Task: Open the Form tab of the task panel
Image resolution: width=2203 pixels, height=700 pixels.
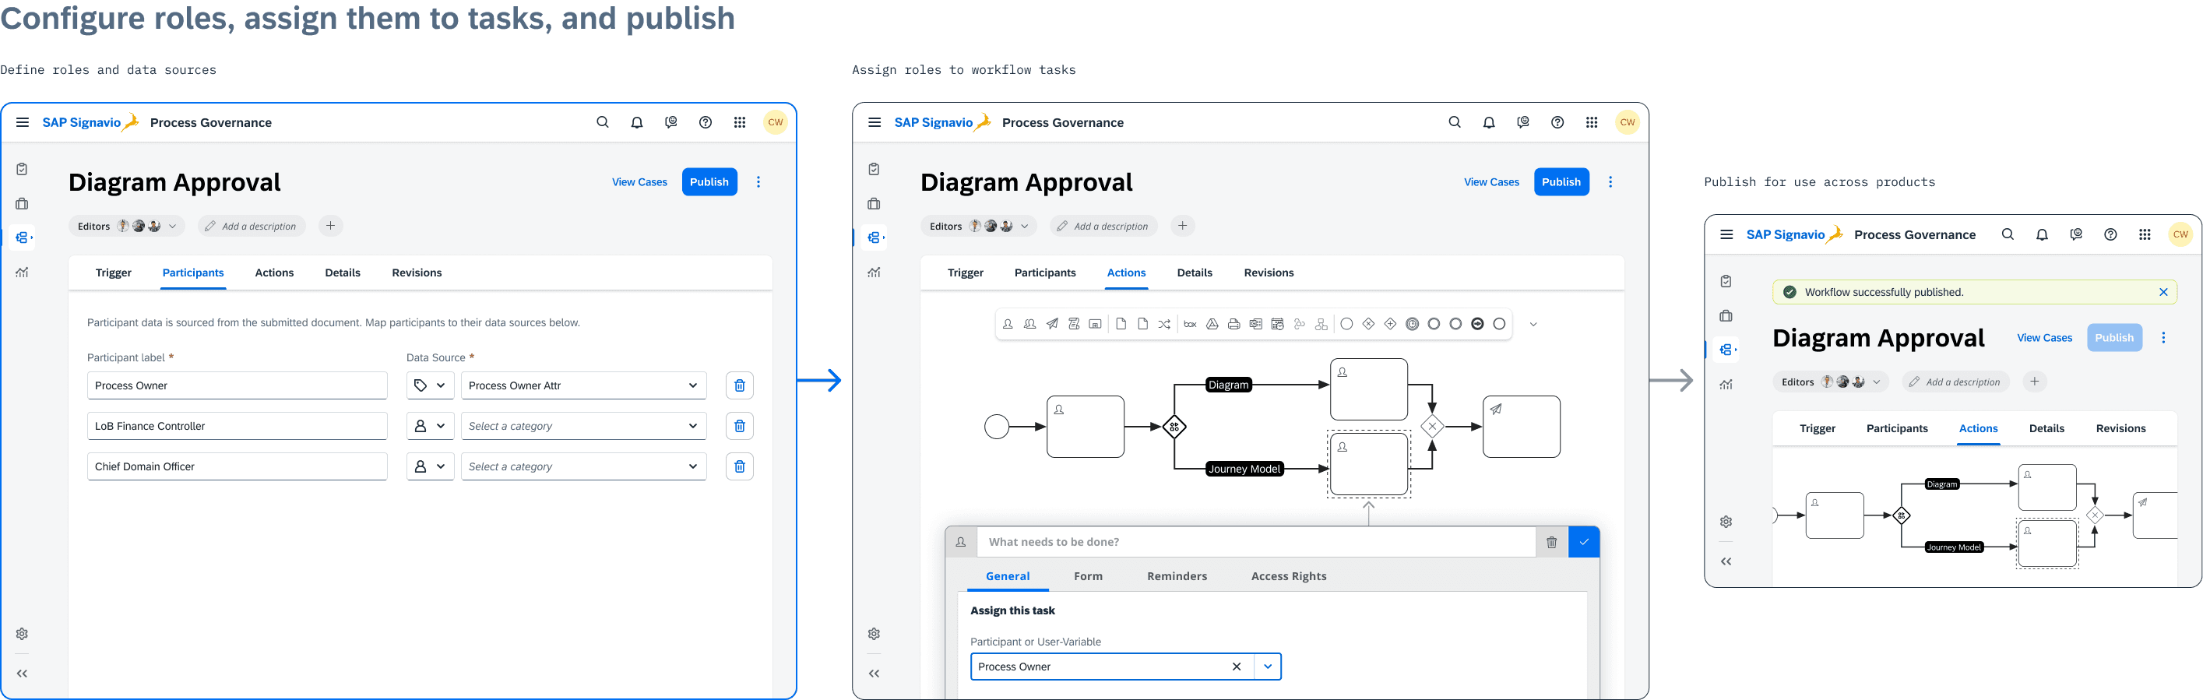Action: pos(1088,576)
